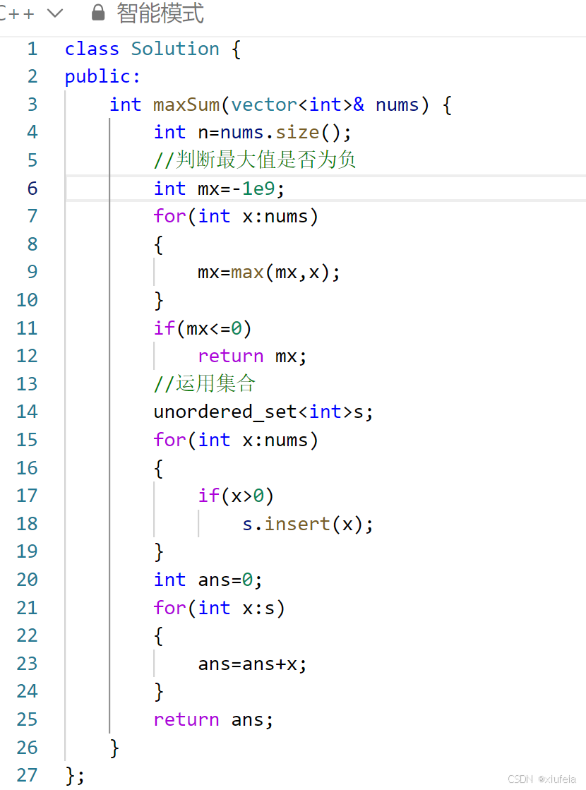Click 'for(int x:nums)' on line 15

coord(236,441)
